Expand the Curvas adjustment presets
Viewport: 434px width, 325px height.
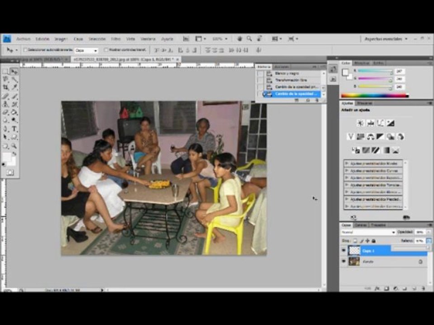[347, 171]
